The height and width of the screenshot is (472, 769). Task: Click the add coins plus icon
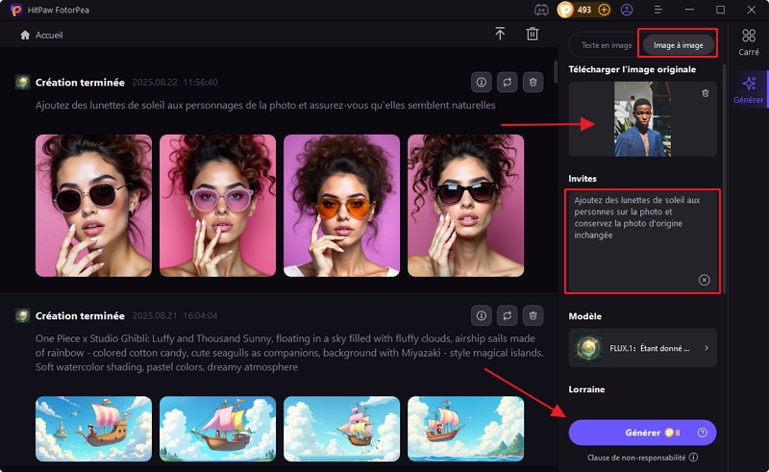click(x=605, y=10)
